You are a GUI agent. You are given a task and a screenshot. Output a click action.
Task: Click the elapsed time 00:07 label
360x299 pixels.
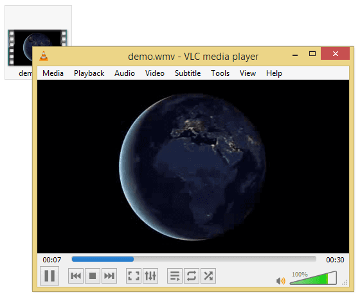point(52,260)
